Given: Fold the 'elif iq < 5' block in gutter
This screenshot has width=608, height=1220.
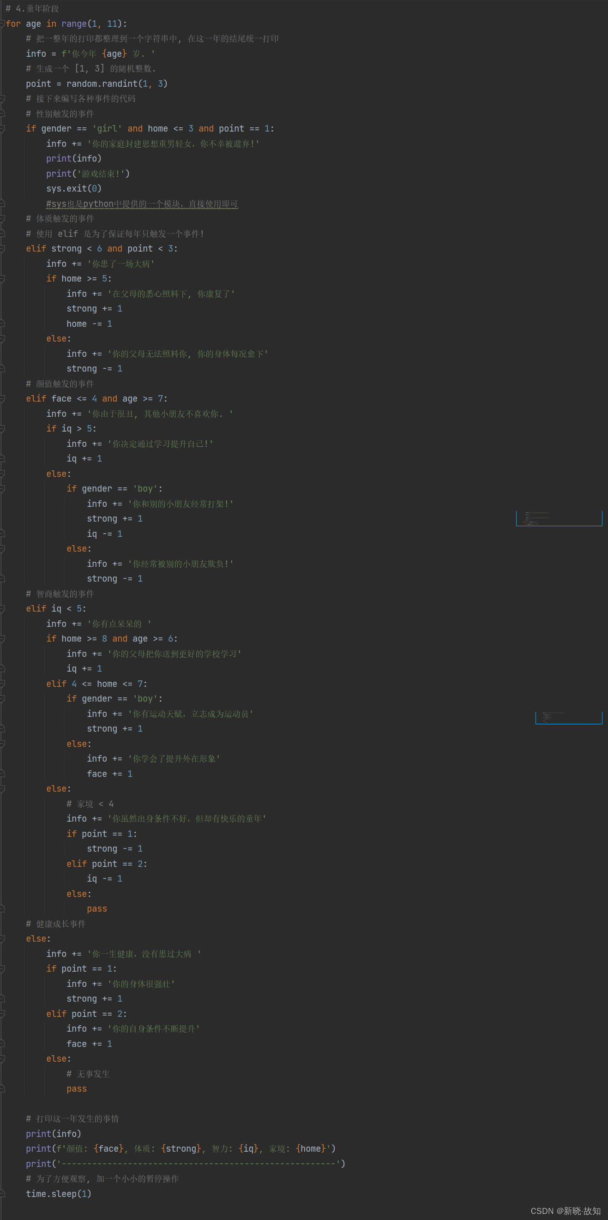Looking at the screenshot, I should [2, 608].
